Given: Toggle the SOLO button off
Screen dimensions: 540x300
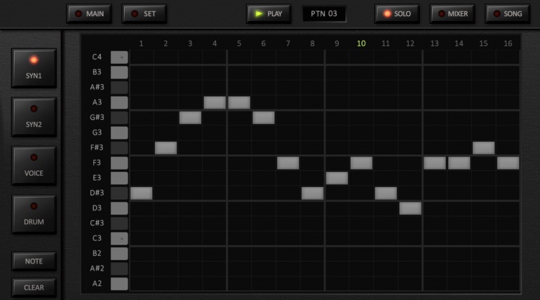Looking at the screenshot, I should click(397, 14).
